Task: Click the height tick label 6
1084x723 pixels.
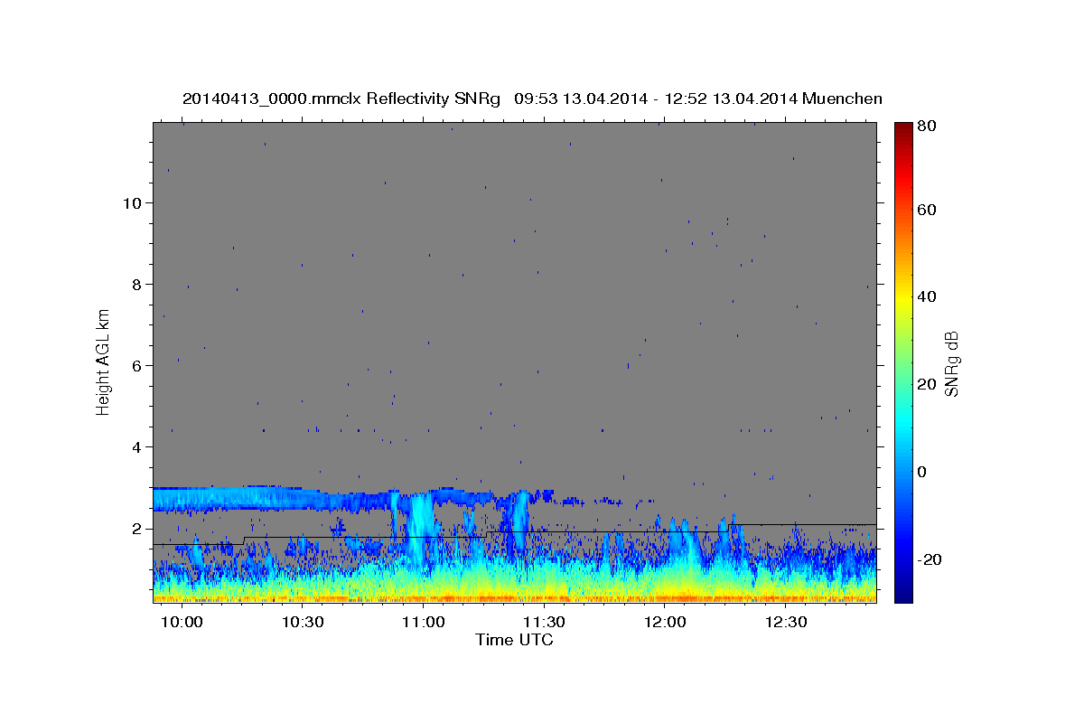Action: pyautogui.click(x=137, y=365)
